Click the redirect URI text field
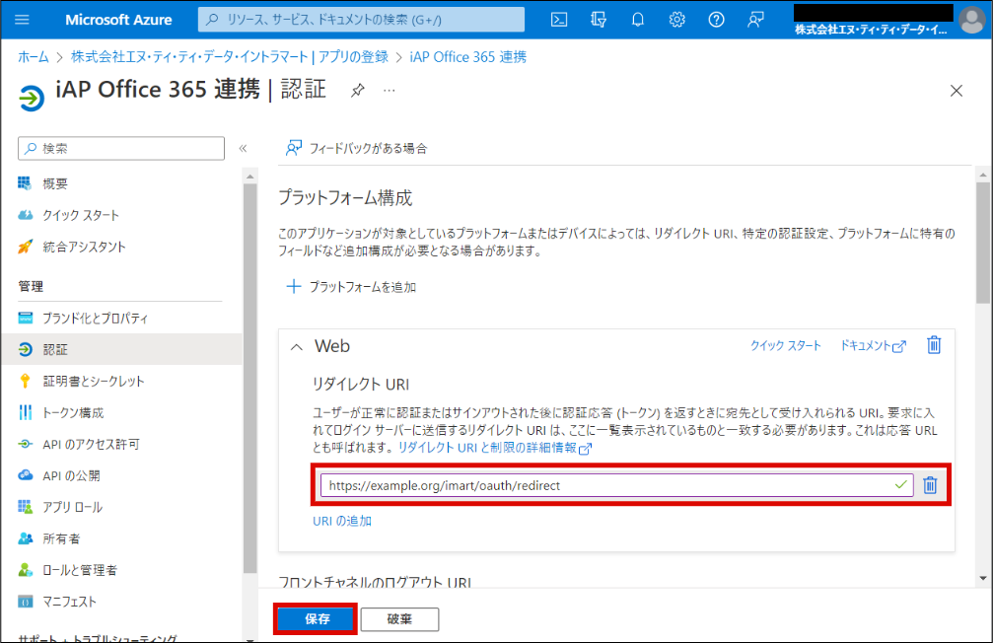 click(602, 485)
